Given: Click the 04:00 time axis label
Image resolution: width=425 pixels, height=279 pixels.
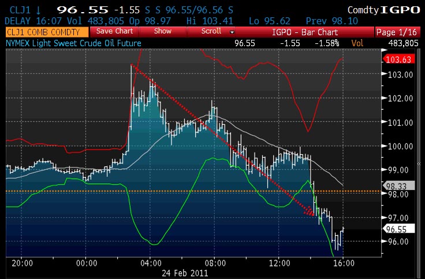Looking at the screenshot, I should click(x=151, y=262).
